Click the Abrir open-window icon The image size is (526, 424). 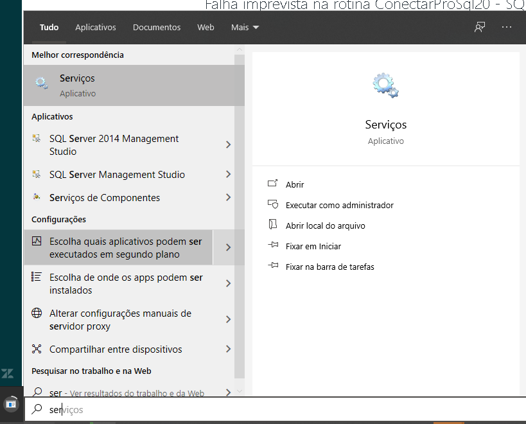point(273,183)
